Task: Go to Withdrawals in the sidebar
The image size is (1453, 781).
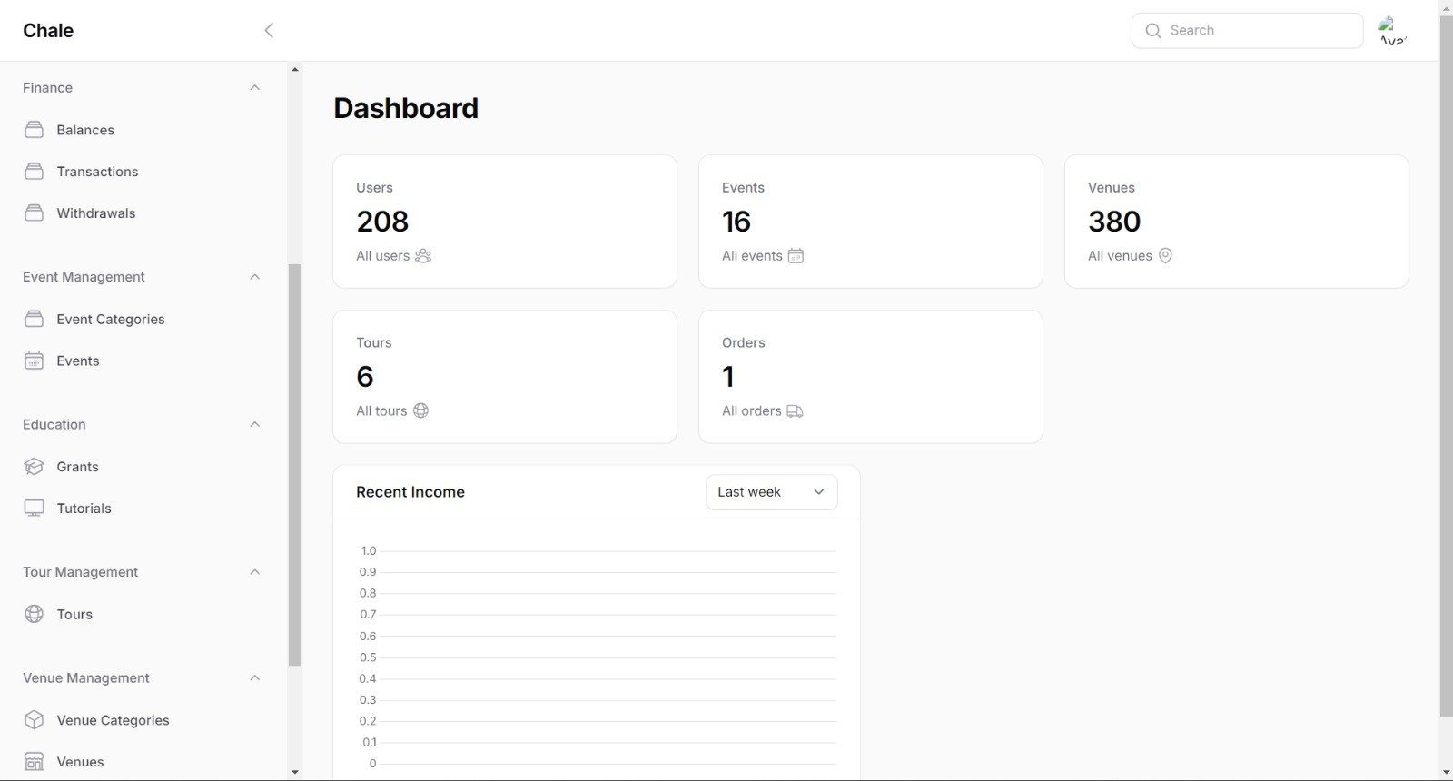Action: click(95, 213)
